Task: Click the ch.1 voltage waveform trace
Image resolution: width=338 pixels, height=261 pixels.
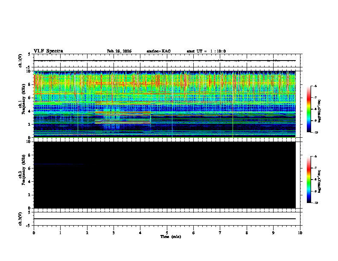Action: (165, 61)
